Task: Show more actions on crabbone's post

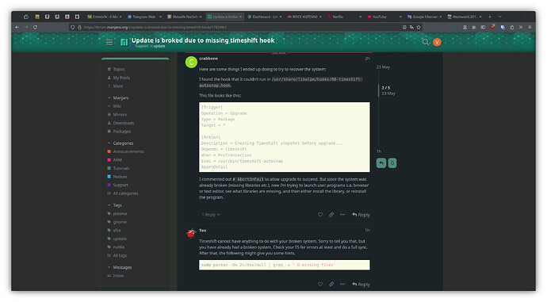Action: [x=342, y=215]
